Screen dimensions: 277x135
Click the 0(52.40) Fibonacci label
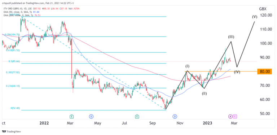point(15,108)
